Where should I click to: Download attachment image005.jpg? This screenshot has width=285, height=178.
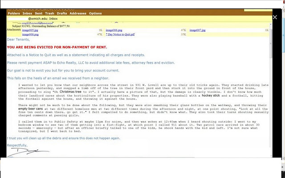30,30
